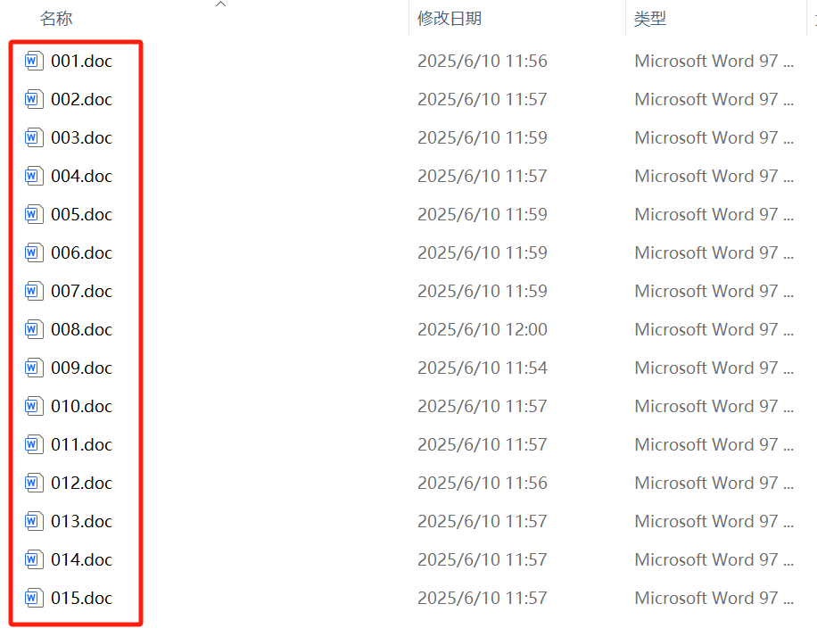Screen dimensions: 817x637
Task: Click the sort arrow above the name column
Action: pyautogui.click(x=221, y=4)
